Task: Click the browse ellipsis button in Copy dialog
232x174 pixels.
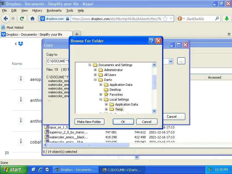Action: pos(181,61)
